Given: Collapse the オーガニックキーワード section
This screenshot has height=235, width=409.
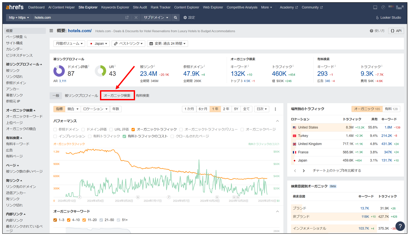Looking at the screenshot, I should tap(278, 211).
